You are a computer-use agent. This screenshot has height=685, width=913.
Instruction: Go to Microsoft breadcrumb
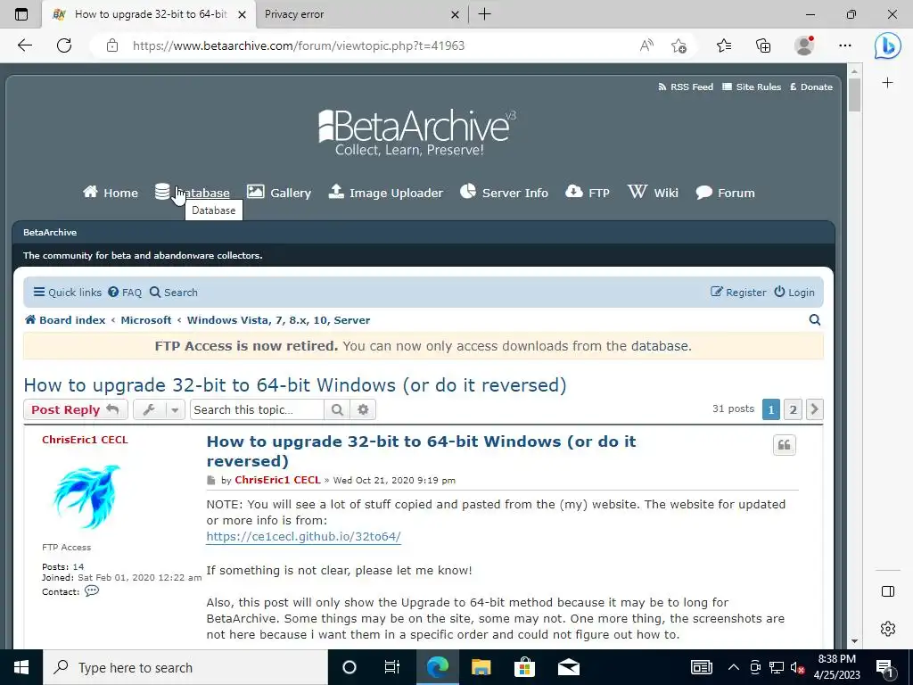pyautogui.click(x=146, y=320)
